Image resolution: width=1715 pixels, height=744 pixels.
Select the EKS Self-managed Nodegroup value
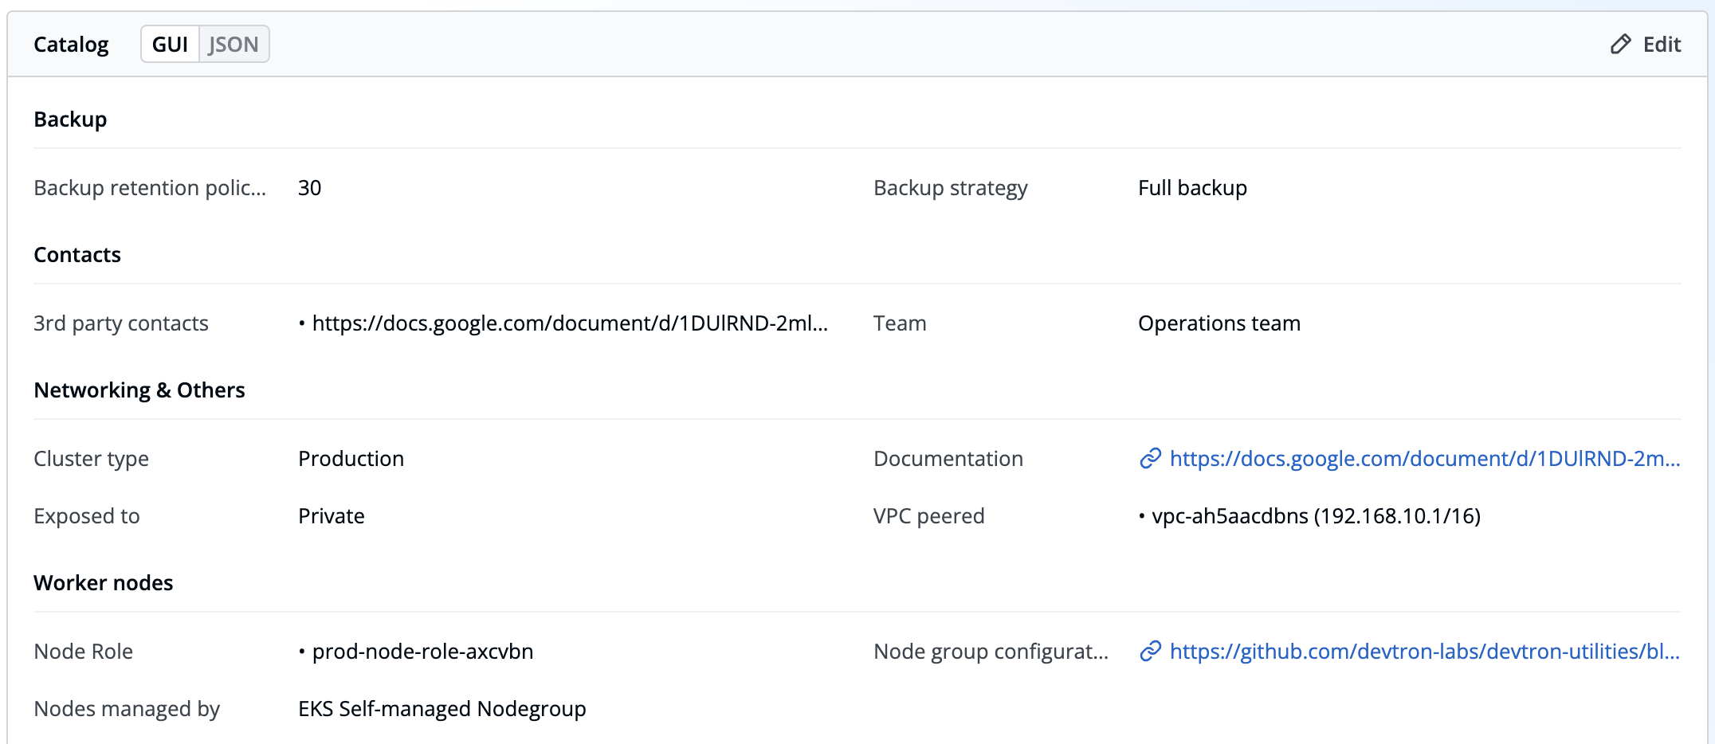point(442,709)
